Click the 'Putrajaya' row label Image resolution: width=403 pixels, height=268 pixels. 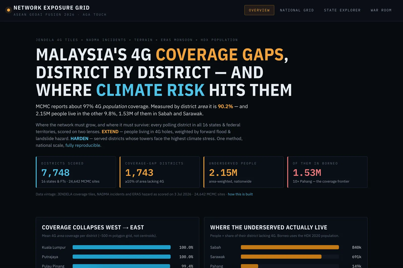pos(50,257)
